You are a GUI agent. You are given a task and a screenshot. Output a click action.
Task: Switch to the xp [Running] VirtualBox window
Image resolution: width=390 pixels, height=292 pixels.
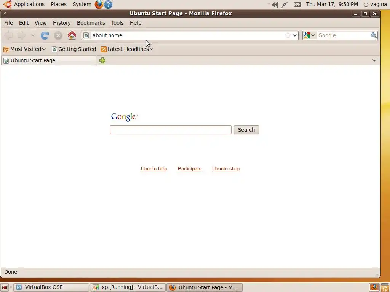[x=128, y=287]
